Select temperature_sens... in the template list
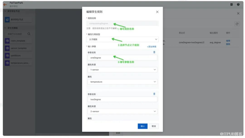This screenshot has height=138, width=245. [x=18, y=63]
